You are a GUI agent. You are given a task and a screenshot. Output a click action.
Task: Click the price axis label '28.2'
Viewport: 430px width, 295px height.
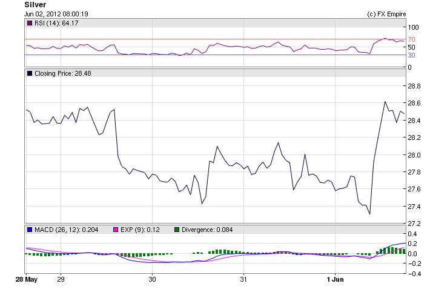[x=414, y=138]
